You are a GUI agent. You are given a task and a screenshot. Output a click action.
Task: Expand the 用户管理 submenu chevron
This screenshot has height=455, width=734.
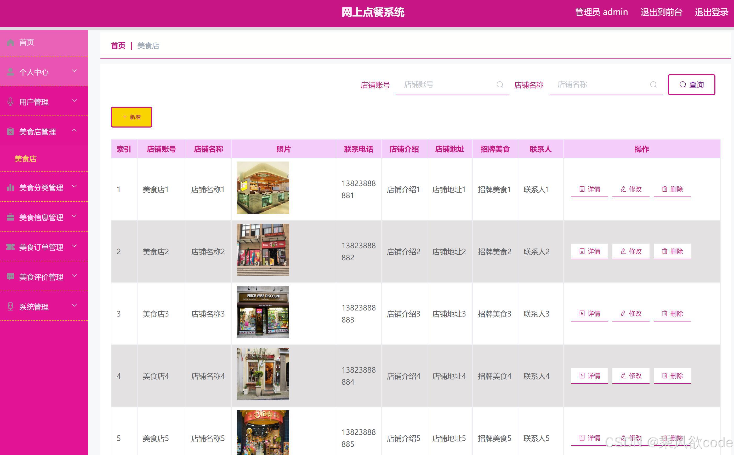pyautogui.click(x=74, y=101)
